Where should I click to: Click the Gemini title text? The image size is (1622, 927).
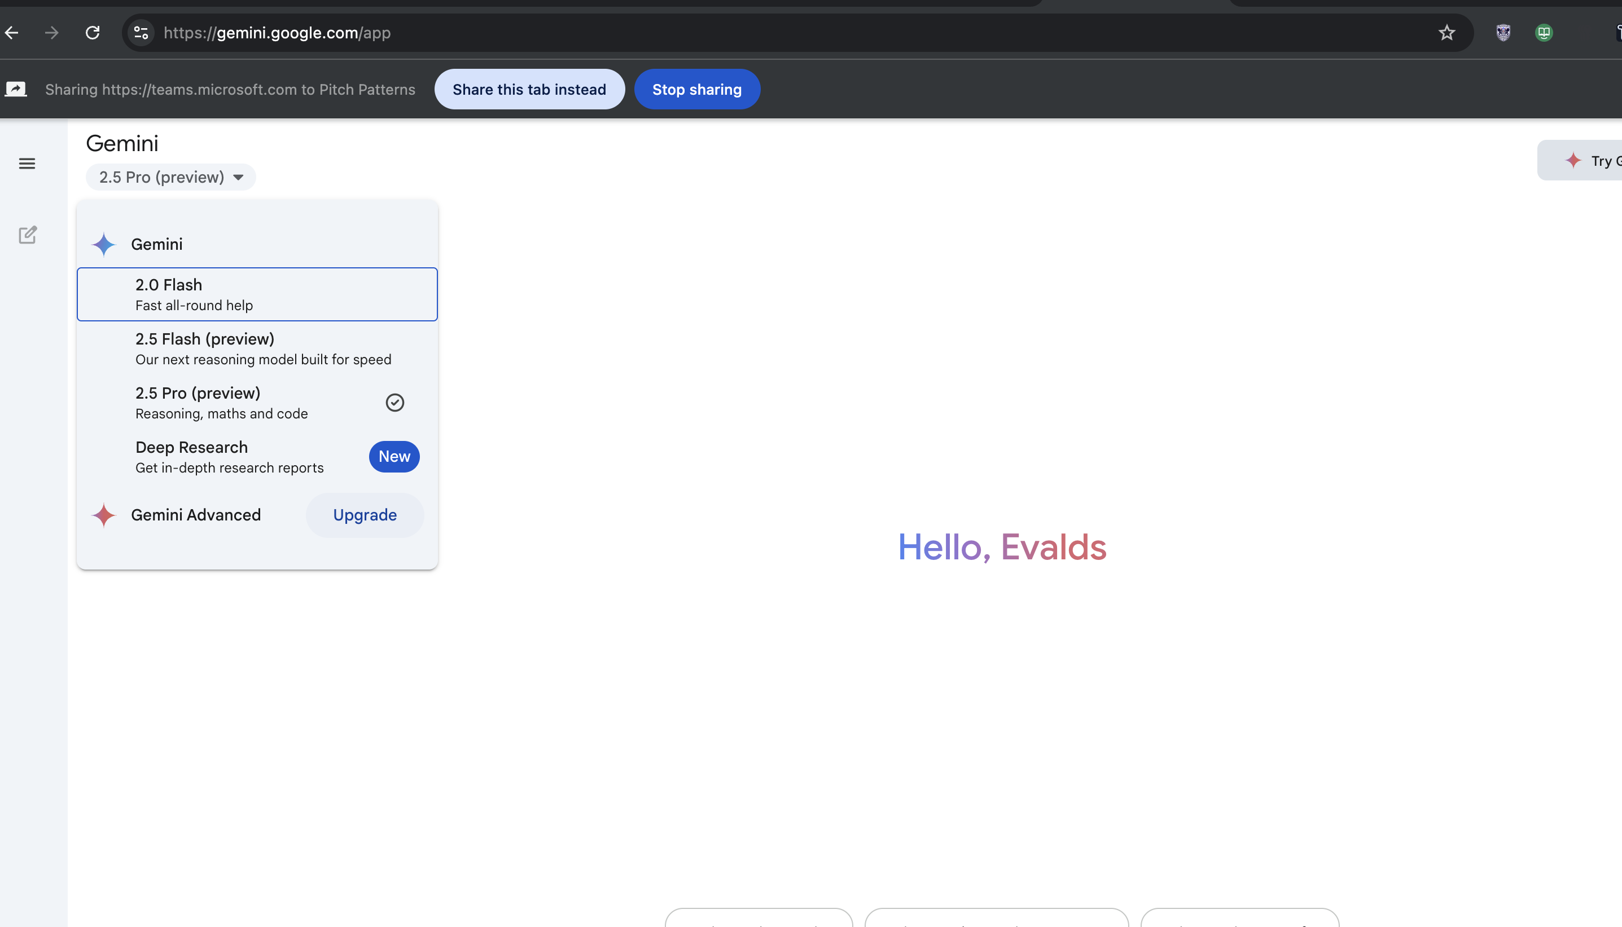tap(122, 143)
